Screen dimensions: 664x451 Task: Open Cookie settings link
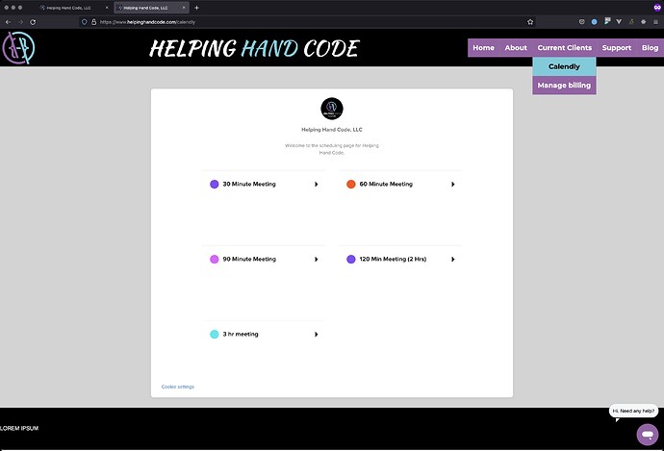click(177, 387)
